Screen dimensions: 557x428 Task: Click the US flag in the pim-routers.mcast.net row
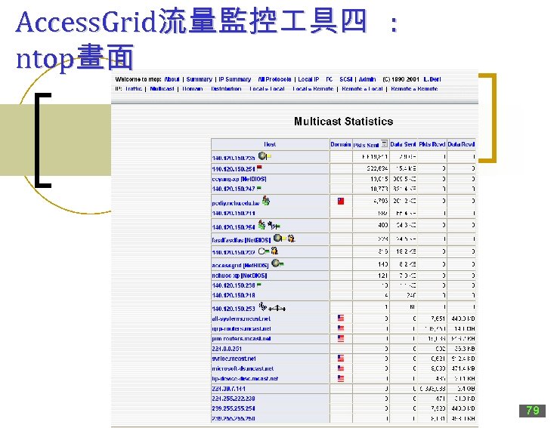pos(341,338)
